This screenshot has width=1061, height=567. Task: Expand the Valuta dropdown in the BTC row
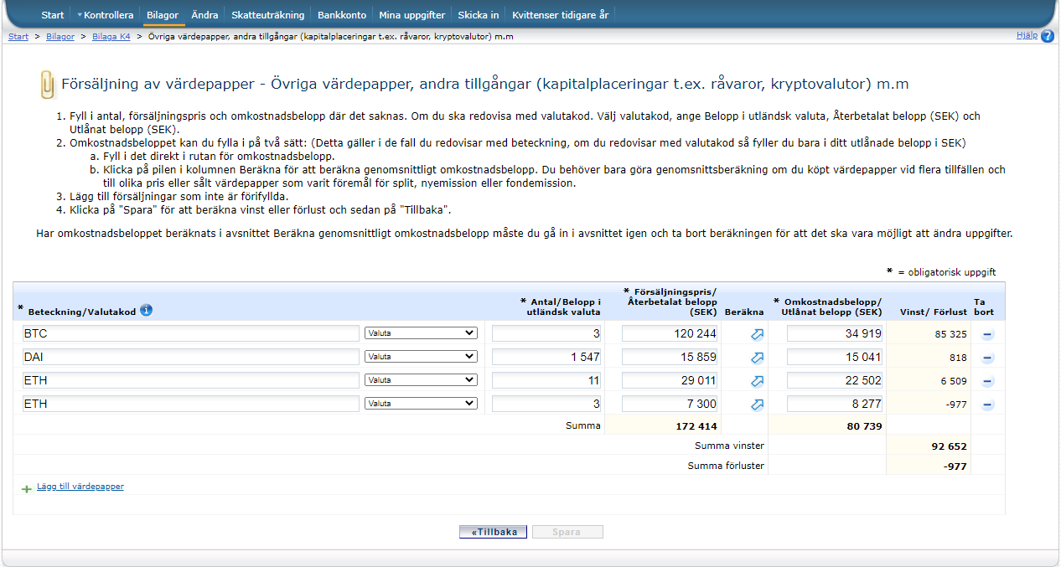[421, 333]
